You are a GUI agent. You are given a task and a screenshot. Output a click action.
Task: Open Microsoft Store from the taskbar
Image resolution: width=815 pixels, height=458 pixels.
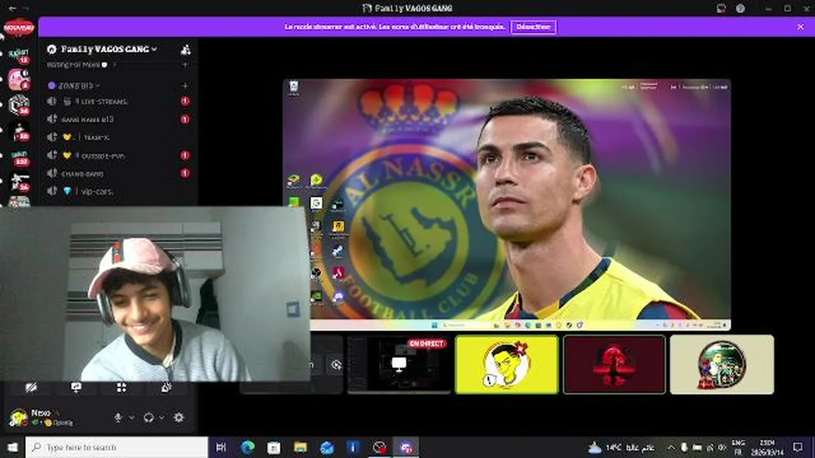274,447
